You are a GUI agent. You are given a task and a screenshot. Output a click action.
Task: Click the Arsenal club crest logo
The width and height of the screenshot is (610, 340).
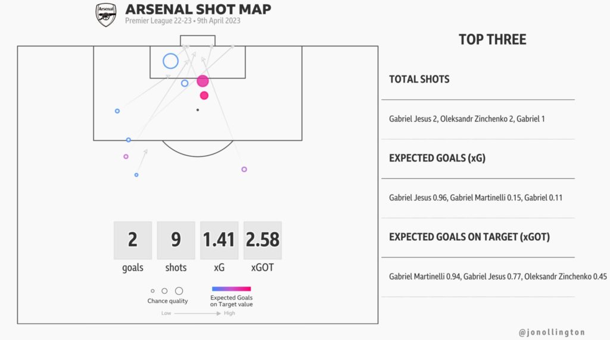[x=106, y=15]
